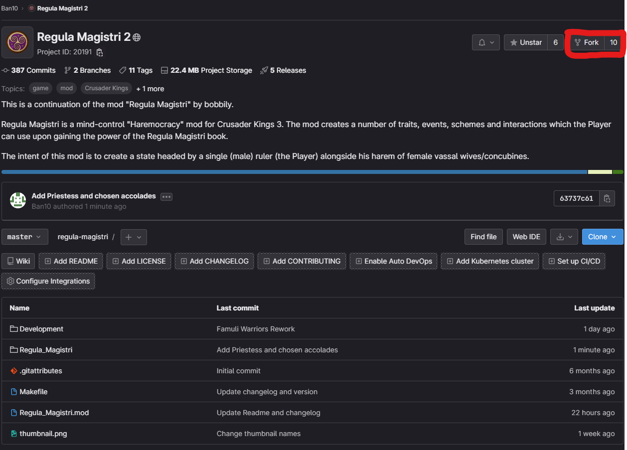The height and width of the screenshot is (450, 627).
Task: Open the Initial commit link
Action: [x=239, y=371]
